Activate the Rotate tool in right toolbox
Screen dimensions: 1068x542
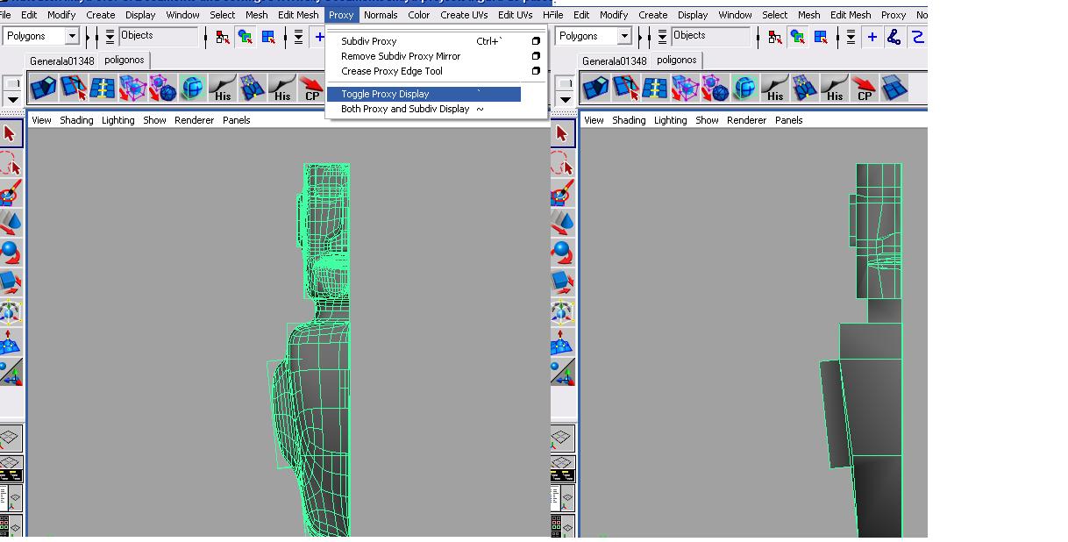coord(562,253)
